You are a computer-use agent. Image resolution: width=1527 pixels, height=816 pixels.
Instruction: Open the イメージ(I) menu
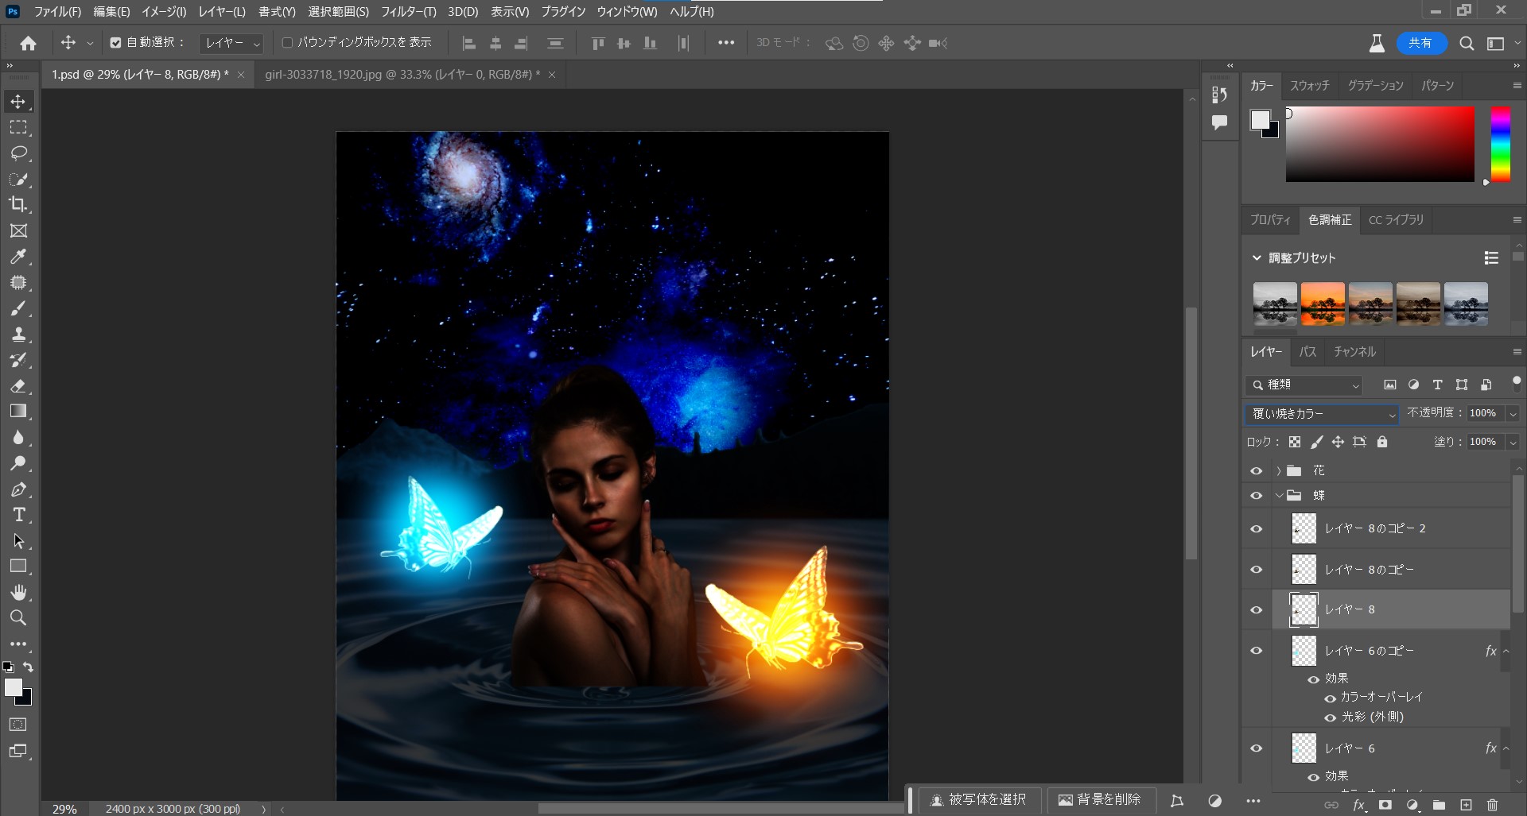(163, 12)
